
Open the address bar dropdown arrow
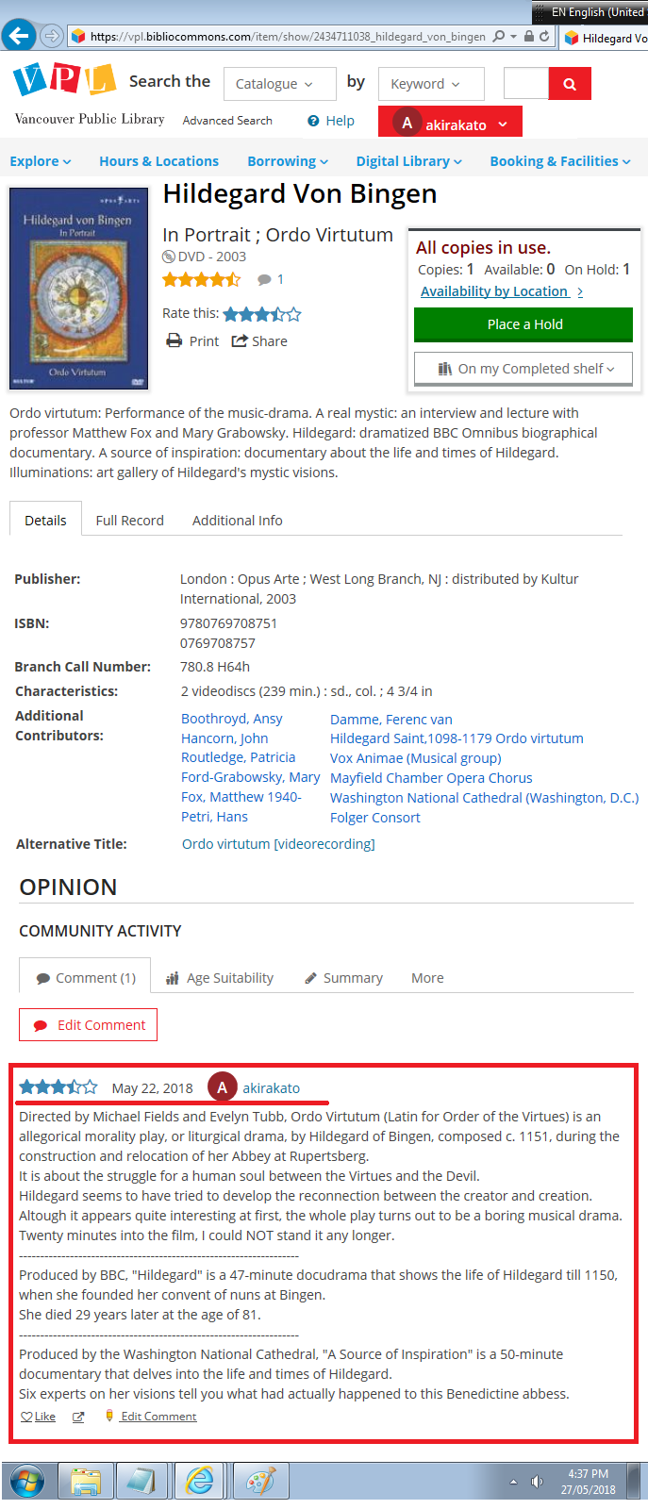click(x=513, y=36)
